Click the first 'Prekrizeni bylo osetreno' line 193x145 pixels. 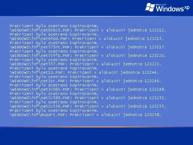[x=54, y=26]
